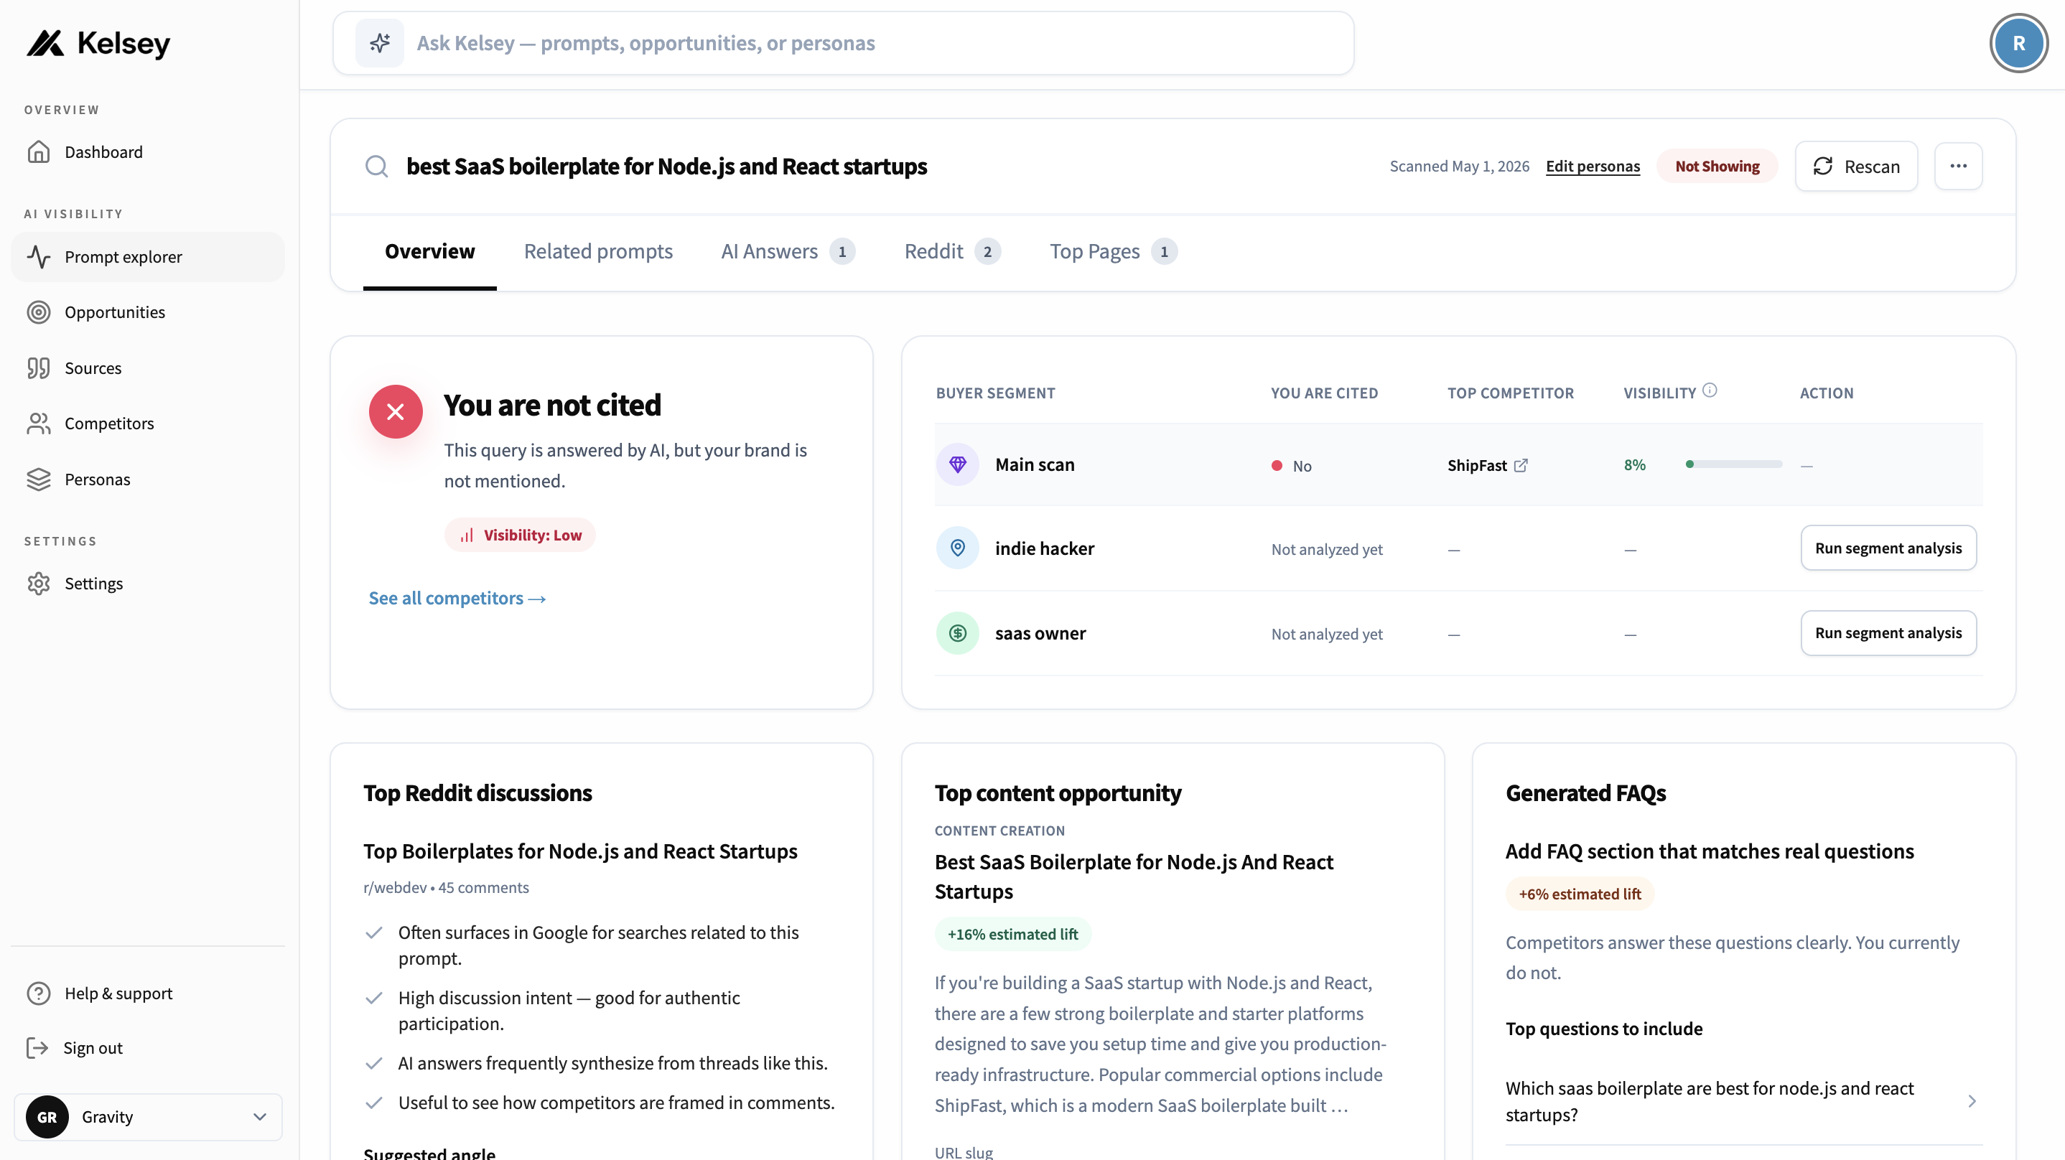This screenshot has height=1160, width=2065.
Task: Click the Rescan refresh icon
Action: [1823, 166]
